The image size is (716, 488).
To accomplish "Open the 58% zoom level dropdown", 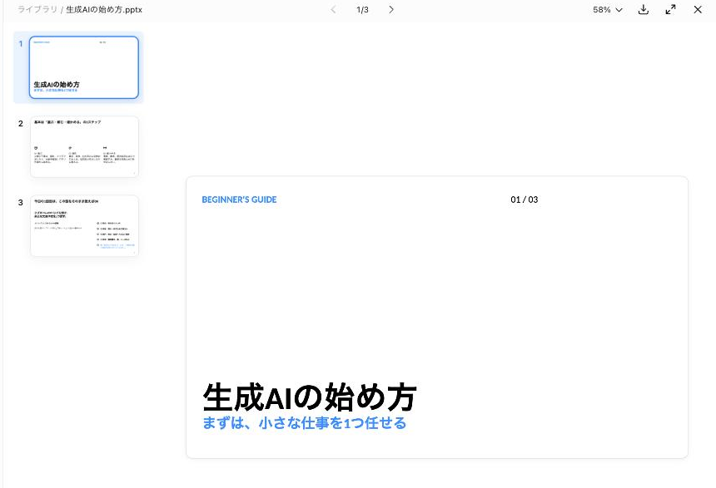I will pos(607,10).
